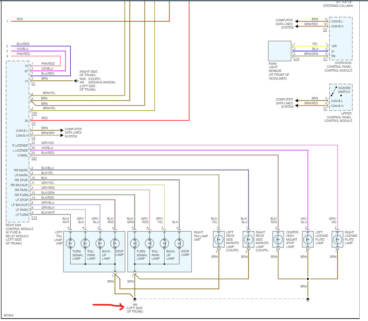368x321 pixels.
Task: Click the right license plate lamp symbol
Action: 338,240
